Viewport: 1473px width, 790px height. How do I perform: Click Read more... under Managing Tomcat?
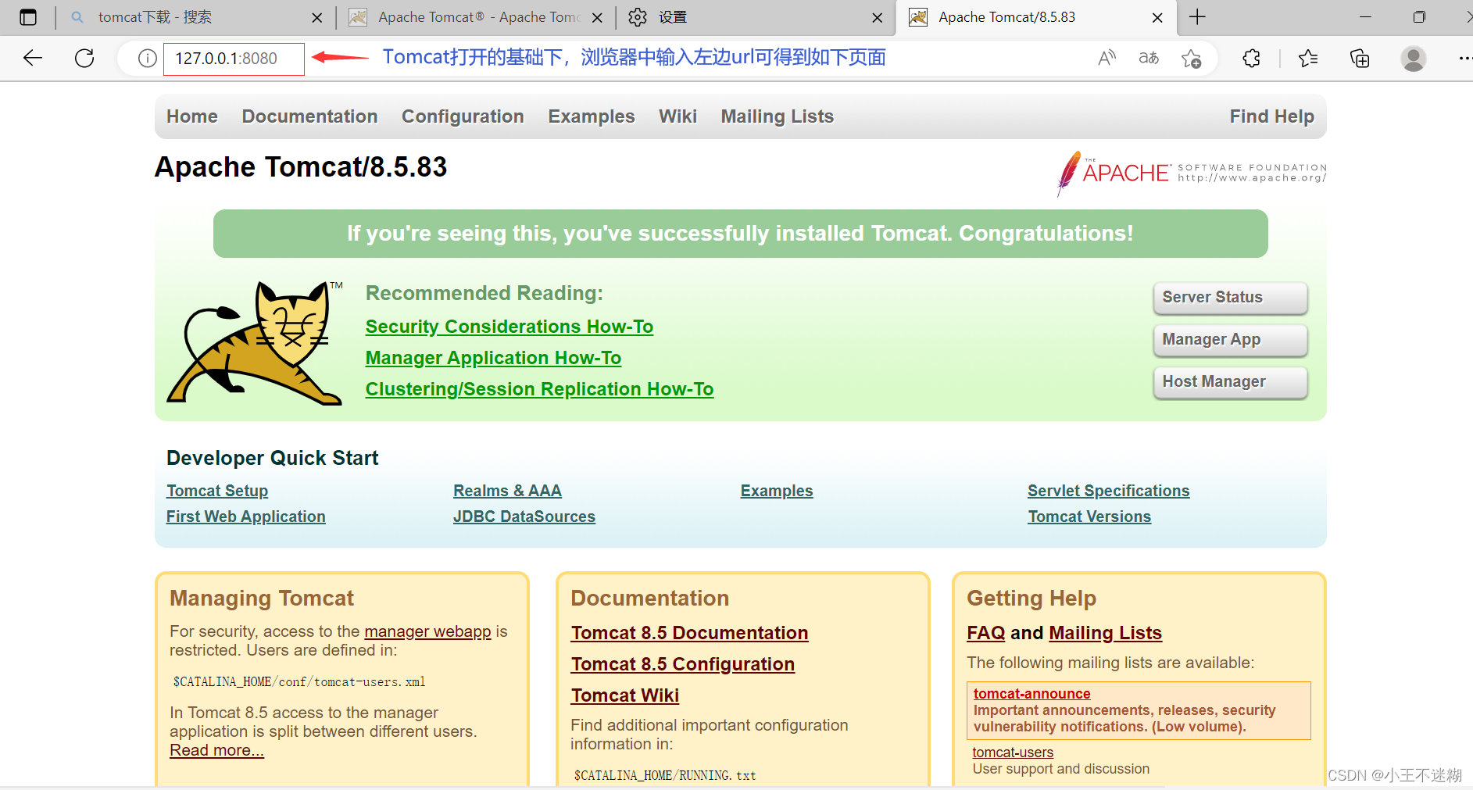217,750
